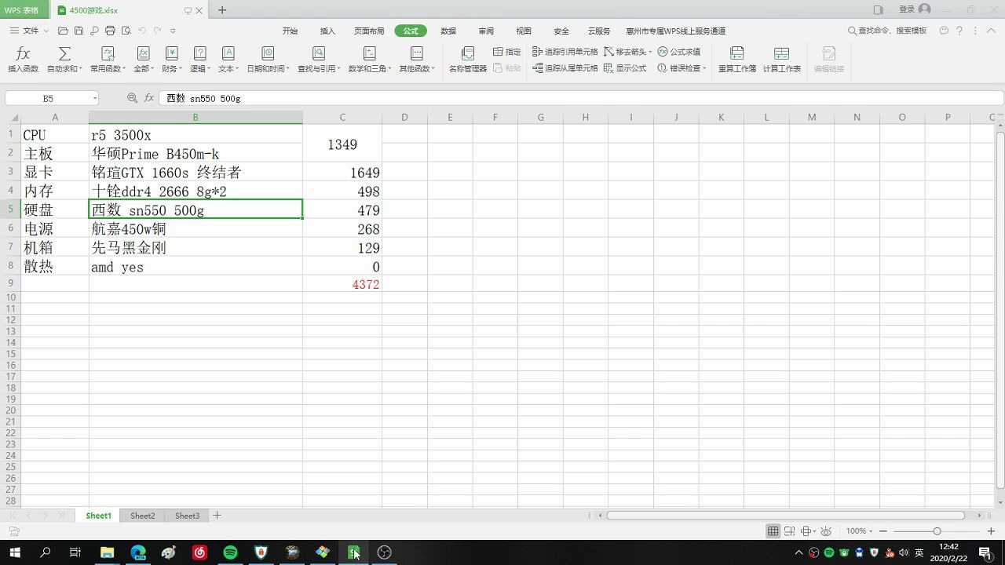Open the 数据 Data tab

448,31
